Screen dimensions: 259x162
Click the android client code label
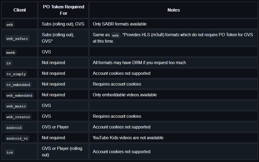pyautogui.click(x=14, y=127)
